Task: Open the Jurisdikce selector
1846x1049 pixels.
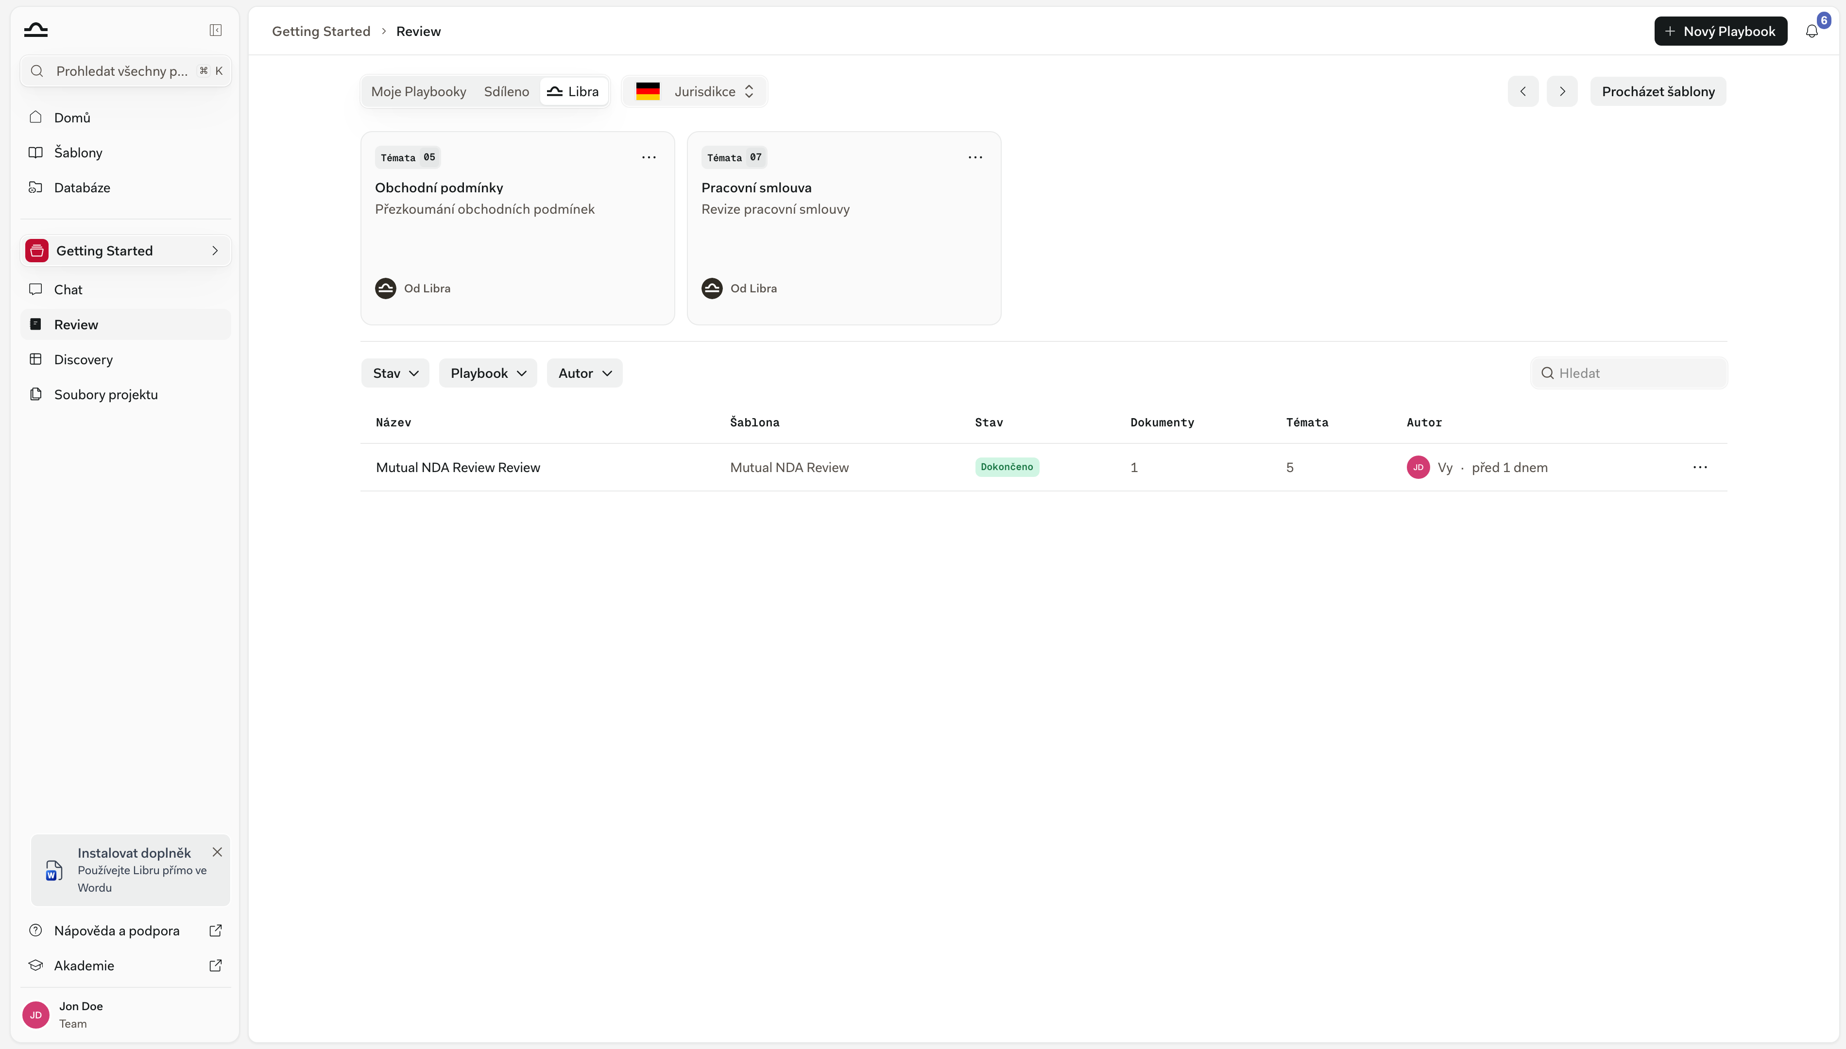Action: (x=695, y=91)
